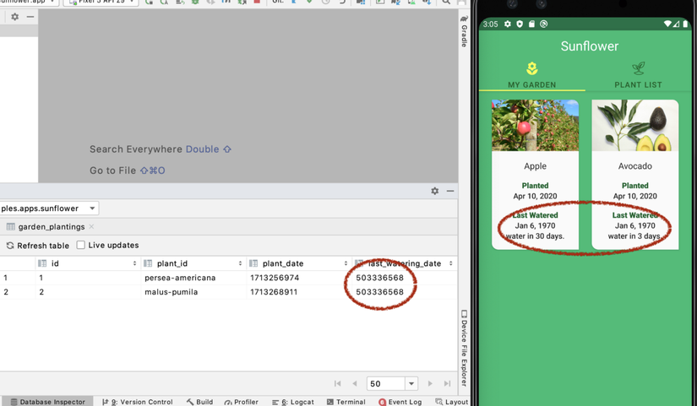This screenshot has height=406, width=697.
Task: Open the left panel settings gear
Action: (14, 17)
